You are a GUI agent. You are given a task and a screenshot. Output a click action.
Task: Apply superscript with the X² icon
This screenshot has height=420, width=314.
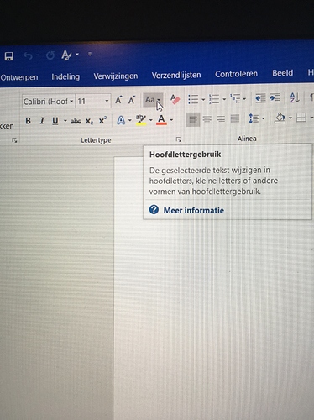102,120
